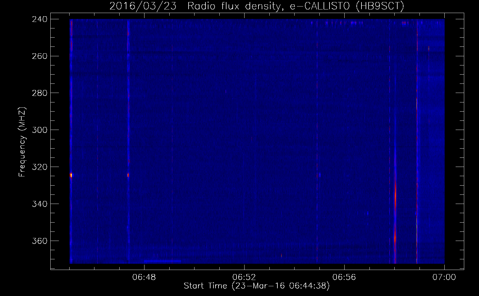Select the '340' frequency axis label
Image resolution: width=479 pixels, height=296 pixels.
[x=39, y=204]
